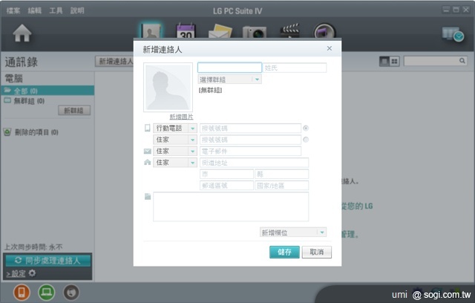This screenshot has width=475, height=303.
Task: Click the 同步處理連絡人 sync button
Action: click(48, 260)
